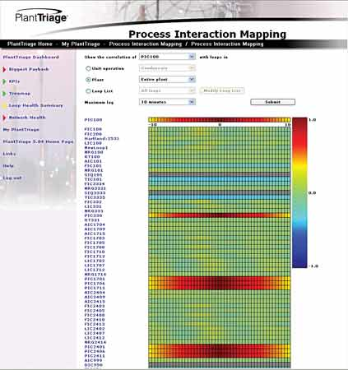The image size is (348, 370).
Task: Click the Submit button
Action: [x=272, y=102]
